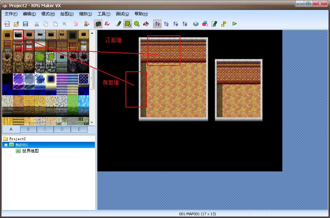Switch to tileset tab C
Viewport: 330px width, 218px height.
45,130
